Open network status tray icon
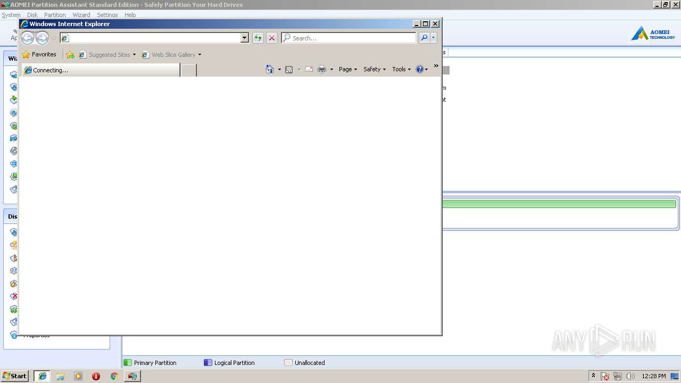681x383 pixels. pos(618,376)
